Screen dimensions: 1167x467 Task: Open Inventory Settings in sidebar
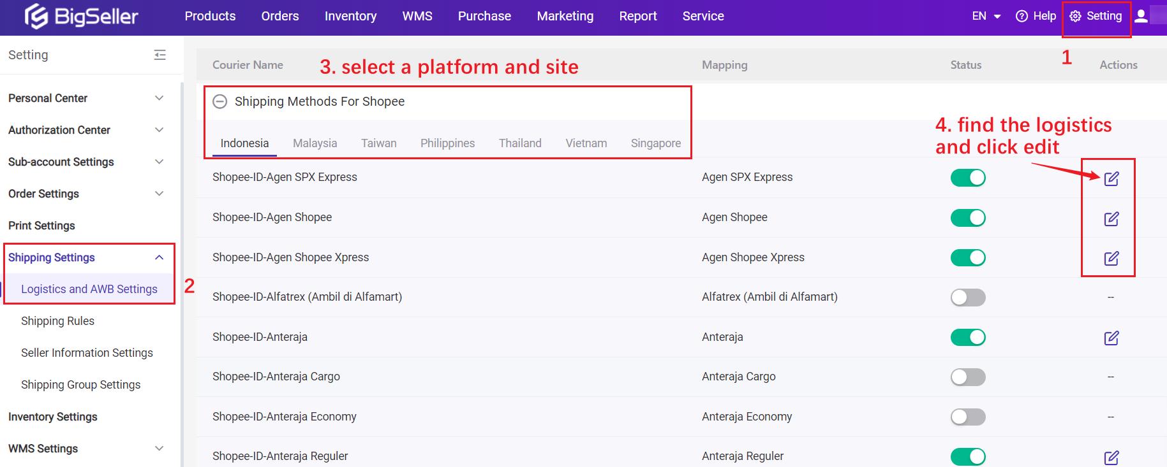coord(53,417)
